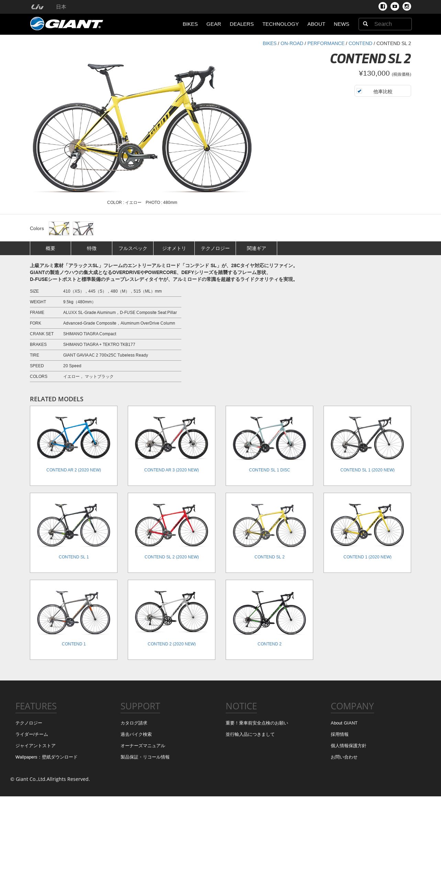The image size is (441, 883).
Task: Click the '20 Speed' spec value
Action: [x=72, y=366]
